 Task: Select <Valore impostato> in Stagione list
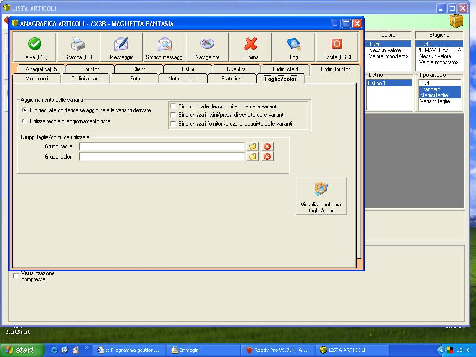click(439, 62)
